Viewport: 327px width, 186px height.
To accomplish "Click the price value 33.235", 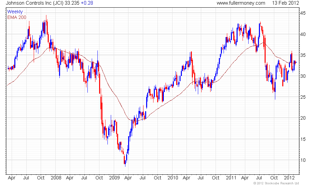I will click(x=72, y=3).
